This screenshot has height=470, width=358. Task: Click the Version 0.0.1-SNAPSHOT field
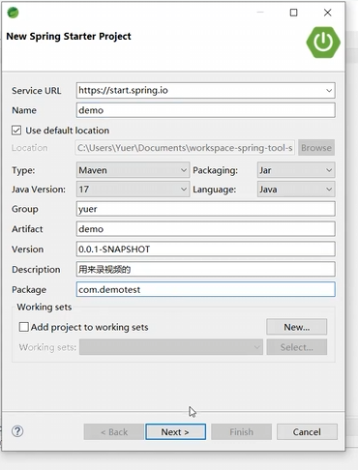(x=206, y=250)
